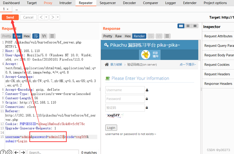Open the Decoder tab

pos(129,3)
